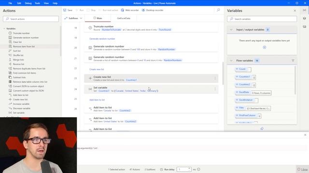The width and height of the screenshot is (309, 173).
Task: Select Truncate number in the Actions list
Action: (x=21, y=33)
